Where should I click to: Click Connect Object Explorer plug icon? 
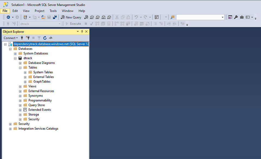click(x=22, y=38)
